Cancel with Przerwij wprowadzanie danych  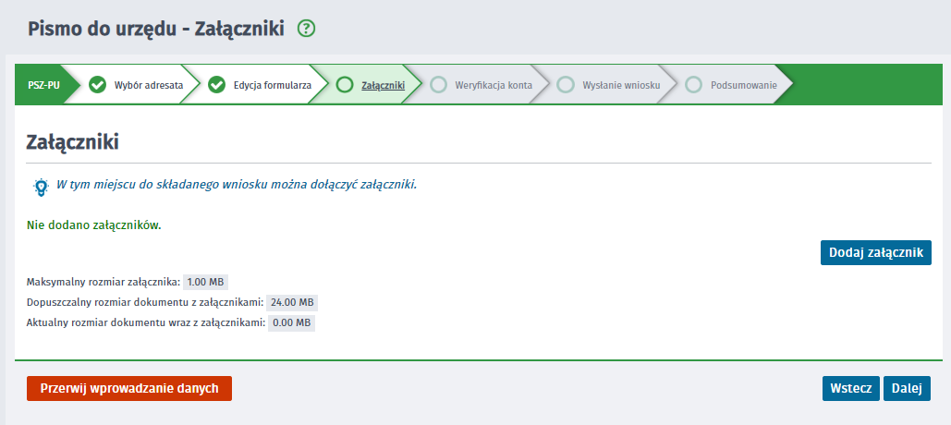[x=129, y=389]
